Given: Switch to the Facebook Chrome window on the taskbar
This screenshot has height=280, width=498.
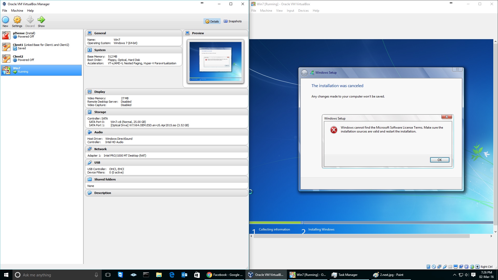Looking at the screenshot, I should click(x=225, y=275).
